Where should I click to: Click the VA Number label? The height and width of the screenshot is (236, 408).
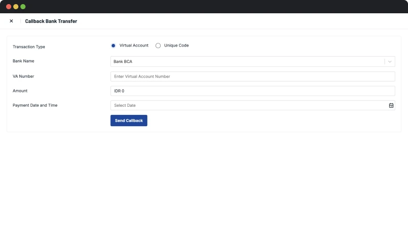(23, 76)
